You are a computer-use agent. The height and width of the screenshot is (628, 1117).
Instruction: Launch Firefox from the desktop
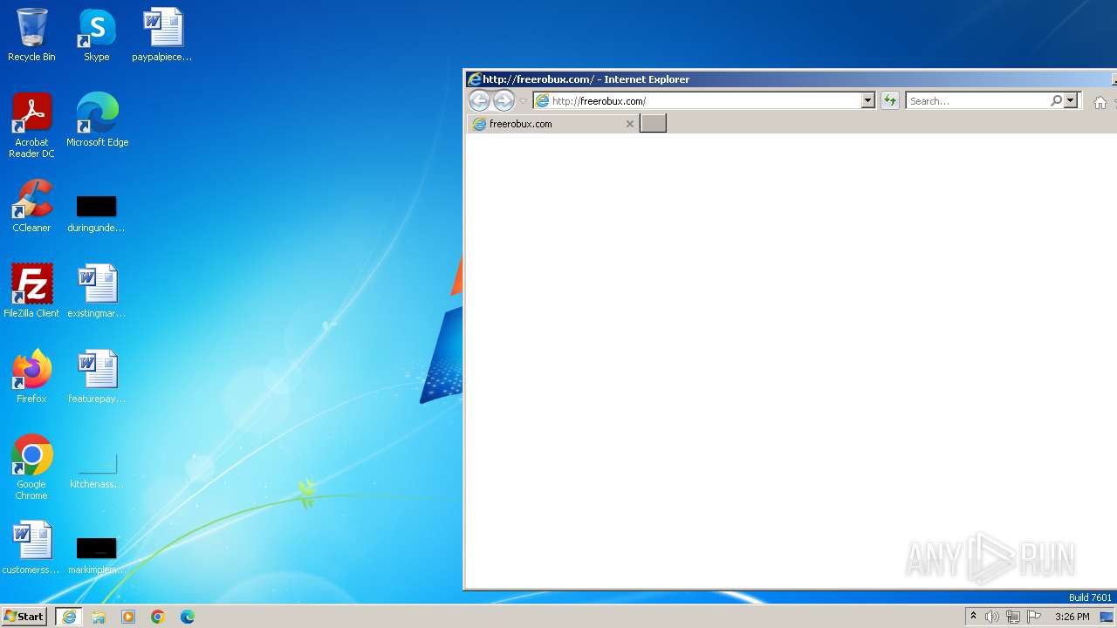[31, 377]
